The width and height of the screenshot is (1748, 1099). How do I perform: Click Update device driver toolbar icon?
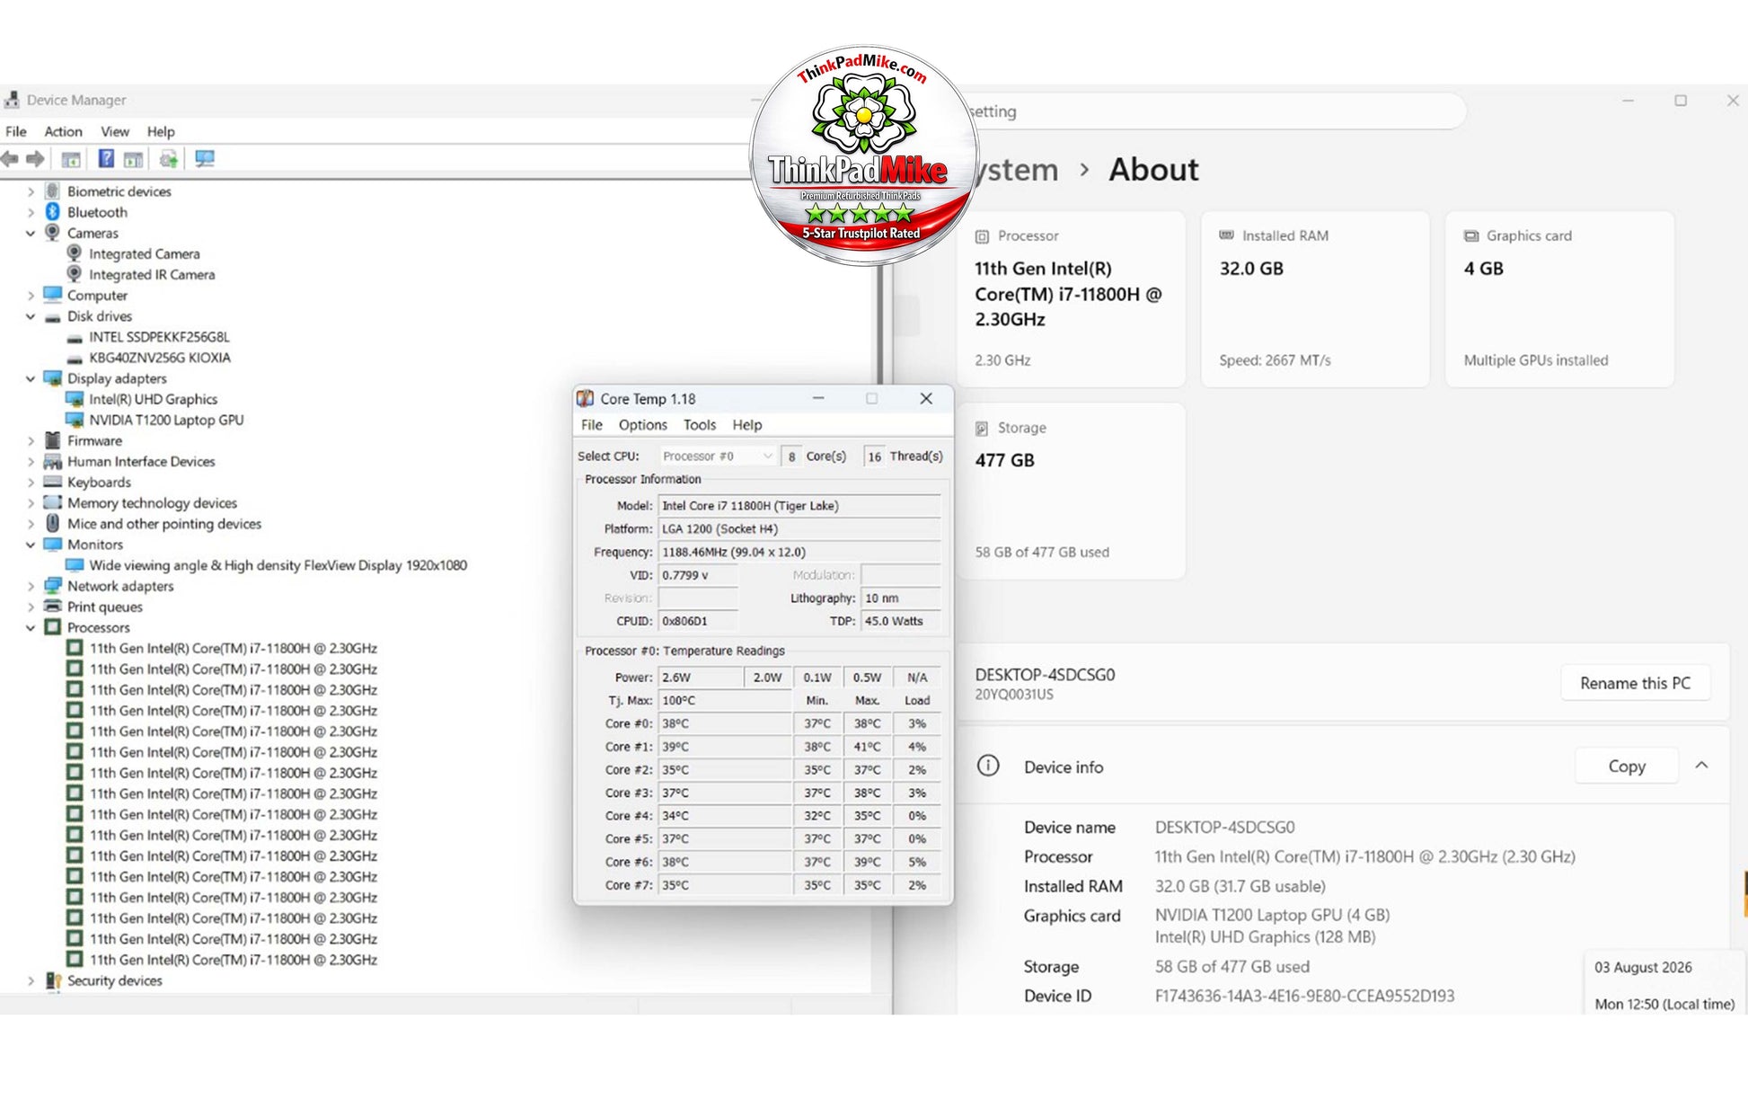(168, 159)
